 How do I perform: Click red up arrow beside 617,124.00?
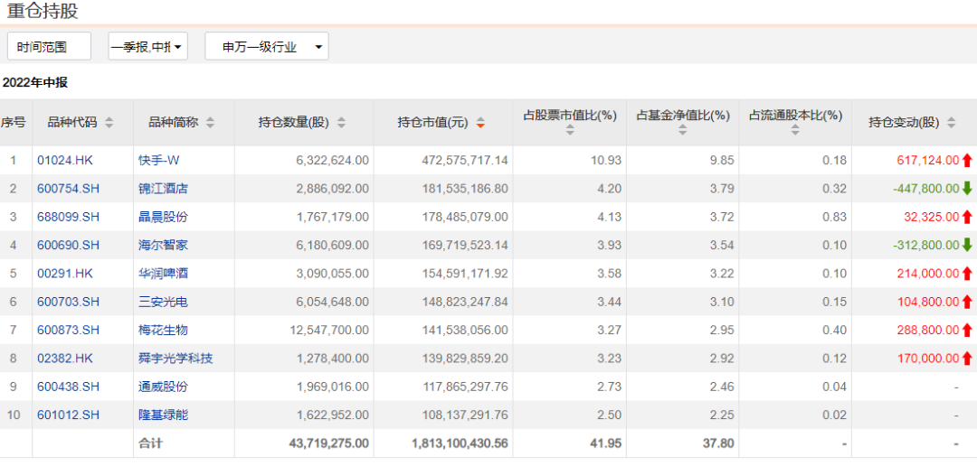[x=967, y=161]
